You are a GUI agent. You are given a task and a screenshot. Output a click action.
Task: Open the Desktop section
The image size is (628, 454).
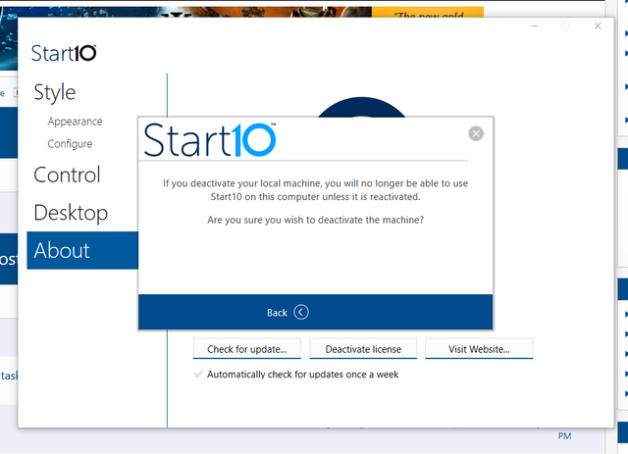pyautogui.click(x=71, y=213)
